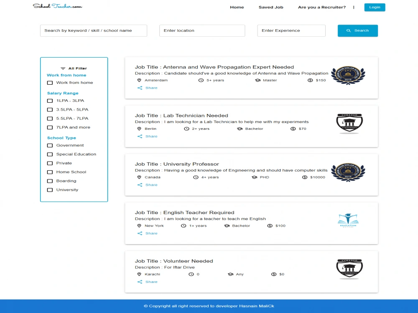Share the Antenna and Wave Propagation job

148,88
